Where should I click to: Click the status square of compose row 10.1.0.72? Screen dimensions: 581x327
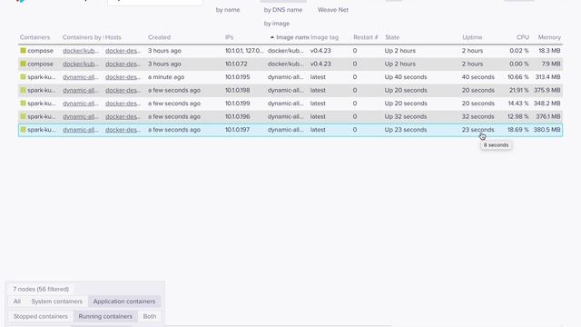(23, 64)
